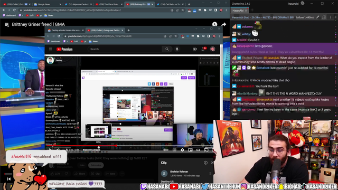Screen dimensions: 338x190
Task: Add a new Chatterino tab with plus
Action: coord(252,10)
